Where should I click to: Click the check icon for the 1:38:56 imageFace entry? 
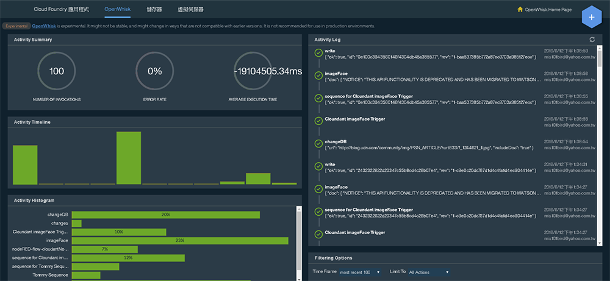point(318,76)
